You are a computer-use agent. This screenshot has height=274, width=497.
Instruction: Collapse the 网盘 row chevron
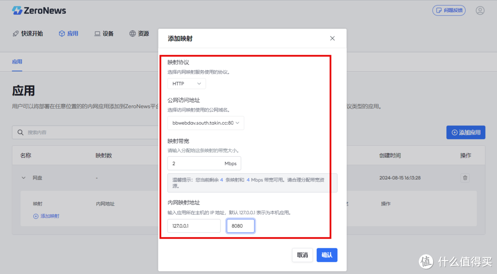[x=24, y=178]
